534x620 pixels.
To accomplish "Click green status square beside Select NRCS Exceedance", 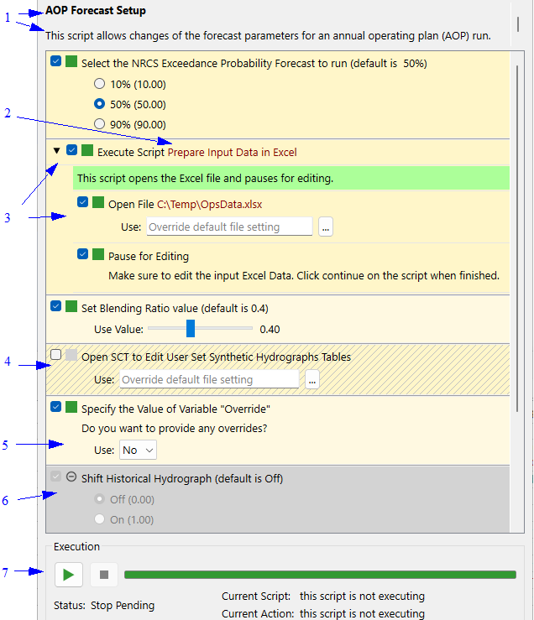I will pos(71,62).
